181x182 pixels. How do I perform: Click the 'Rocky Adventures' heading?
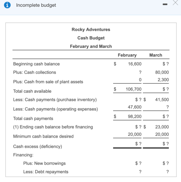click(x=91, y=29)
